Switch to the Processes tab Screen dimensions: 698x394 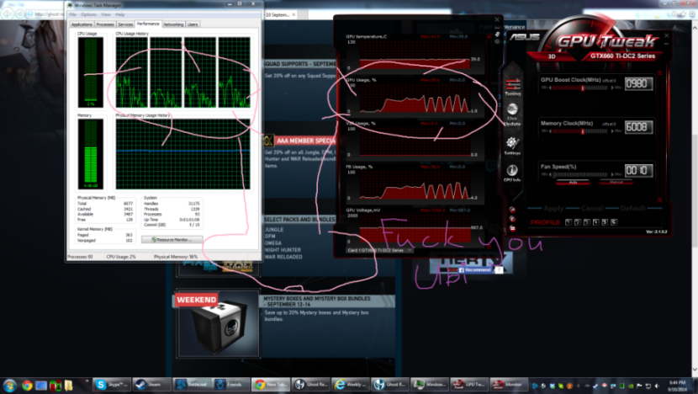105,24
